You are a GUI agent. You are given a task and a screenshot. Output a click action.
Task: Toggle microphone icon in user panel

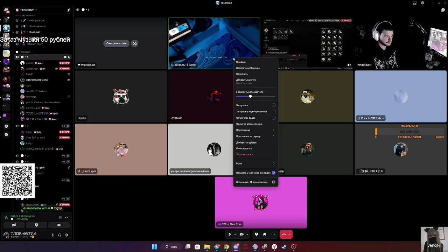coord(53,235)
